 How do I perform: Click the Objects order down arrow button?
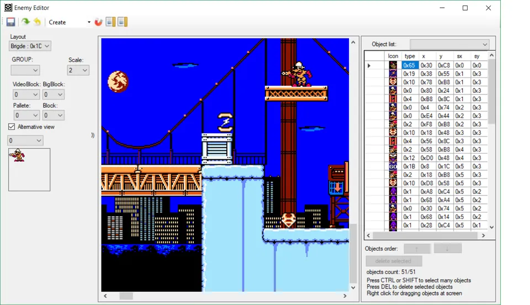pos(448,249)
